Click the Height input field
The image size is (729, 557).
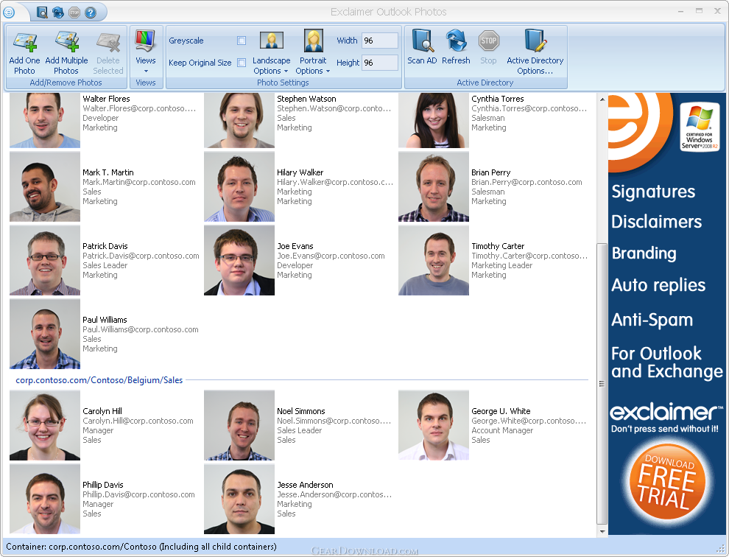point(380,63)
